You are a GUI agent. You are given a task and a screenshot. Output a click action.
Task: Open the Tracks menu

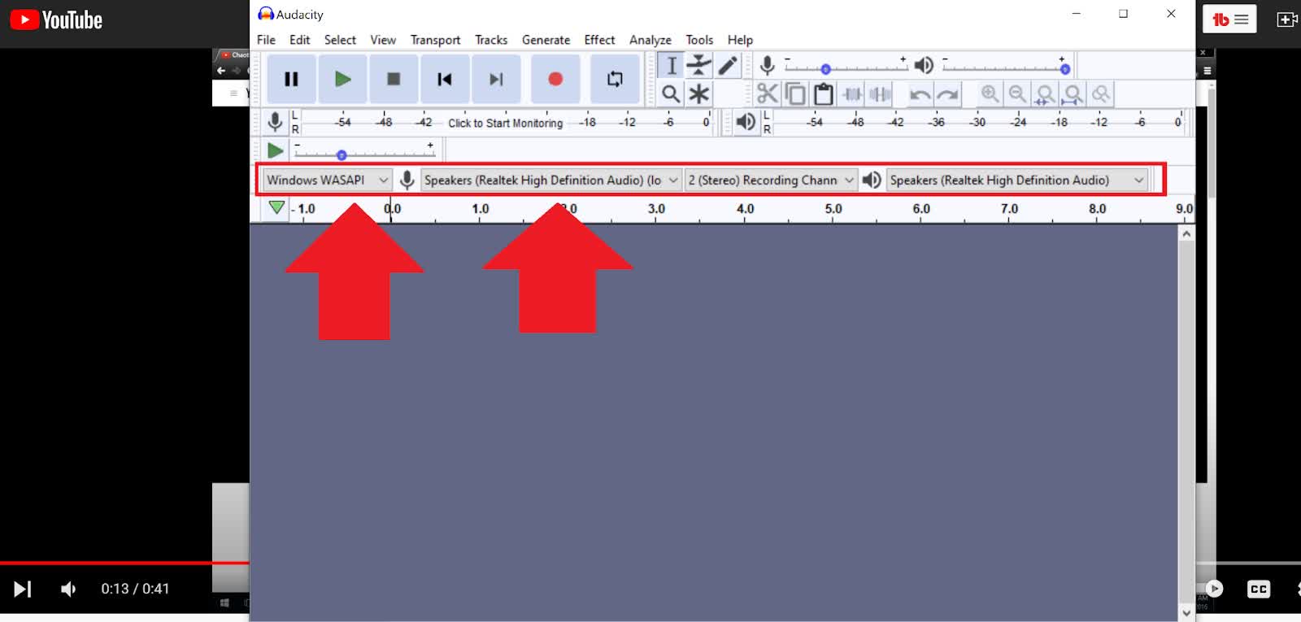click(x=491, y=40)
